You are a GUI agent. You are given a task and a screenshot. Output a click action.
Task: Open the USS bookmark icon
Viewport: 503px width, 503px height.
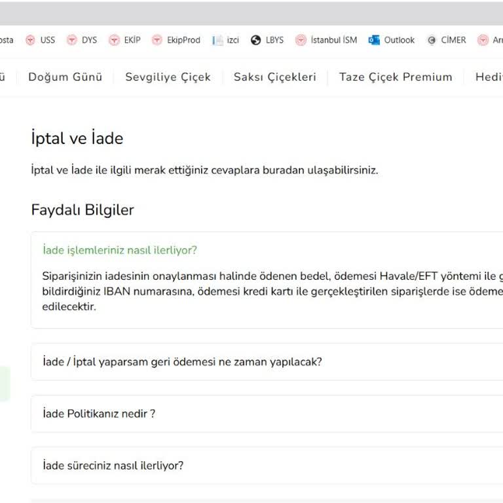pos(31,40)
